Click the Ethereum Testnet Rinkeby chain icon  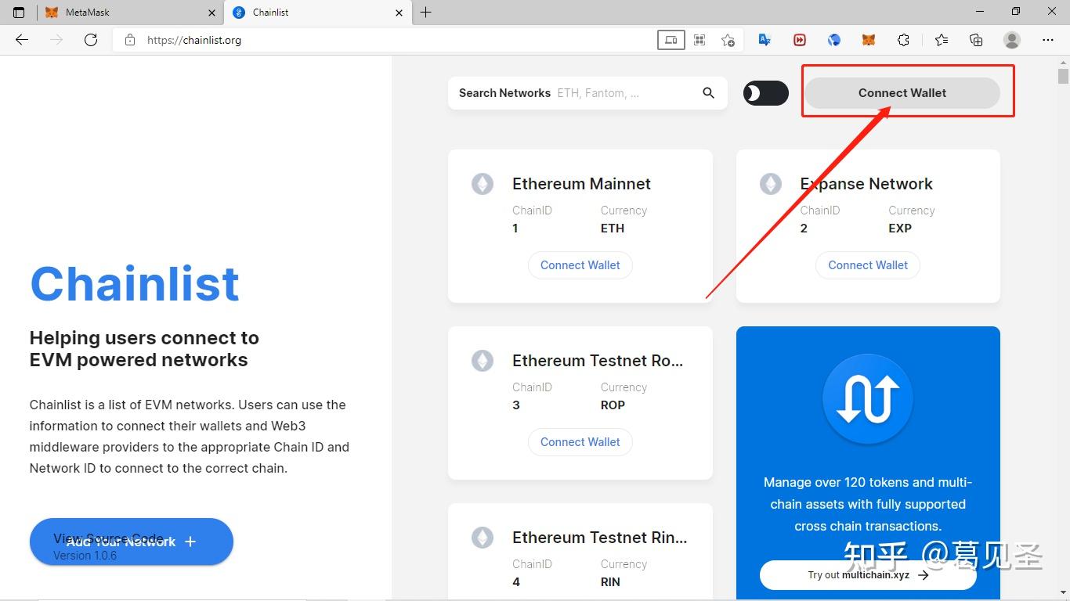click(483, 538)
